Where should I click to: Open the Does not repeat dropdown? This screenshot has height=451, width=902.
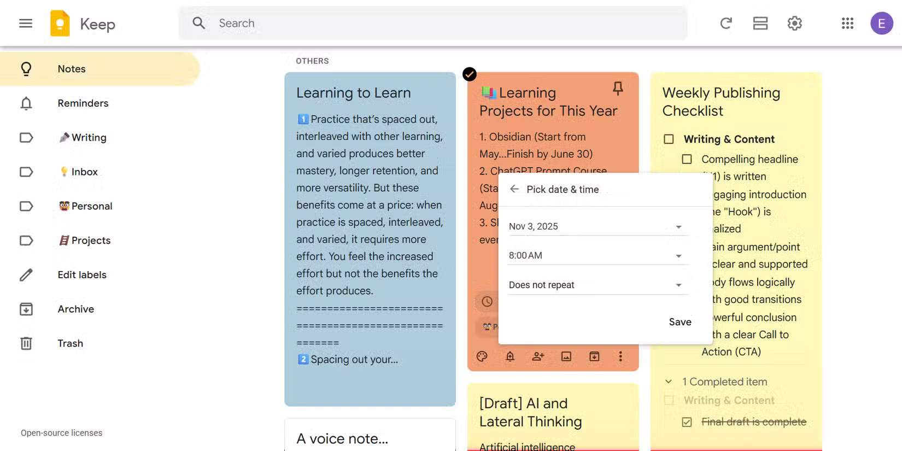click(x=597, y=285)
